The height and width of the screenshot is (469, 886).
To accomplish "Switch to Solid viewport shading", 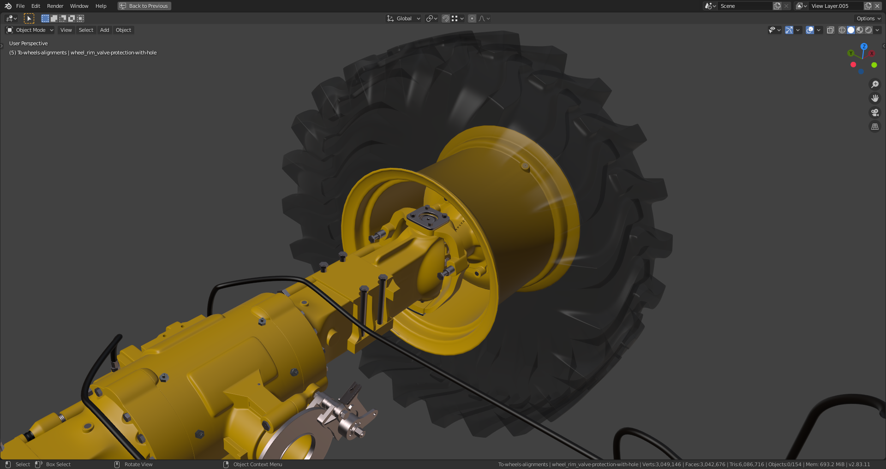I will click(851, 30).
